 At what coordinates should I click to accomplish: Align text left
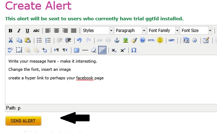tap(48, 31)
